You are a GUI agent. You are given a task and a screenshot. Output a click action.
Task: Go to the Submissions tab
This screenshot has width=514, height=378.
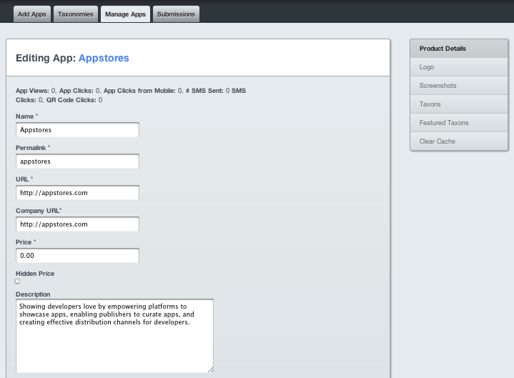(x=176, y=14)
